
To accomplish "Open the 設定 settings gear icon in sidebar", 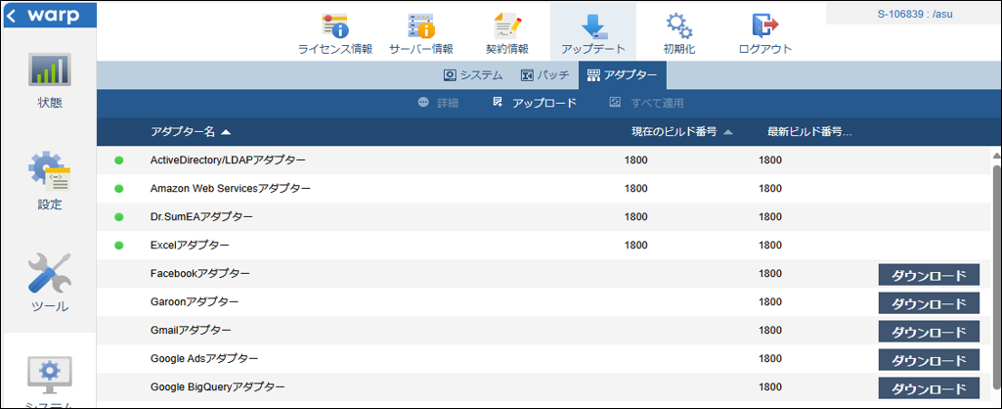I will click(x=49, y=171).
